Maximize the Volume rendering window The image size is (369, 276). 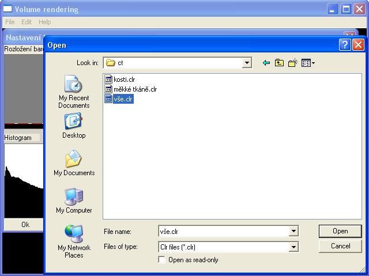[346, 9]
